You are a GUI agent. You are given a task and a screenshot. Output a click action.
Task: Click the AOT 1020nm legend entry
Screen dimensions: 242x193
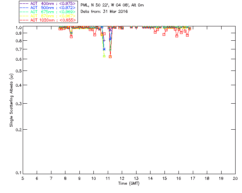pyautogui.click(x=48, y=20)
